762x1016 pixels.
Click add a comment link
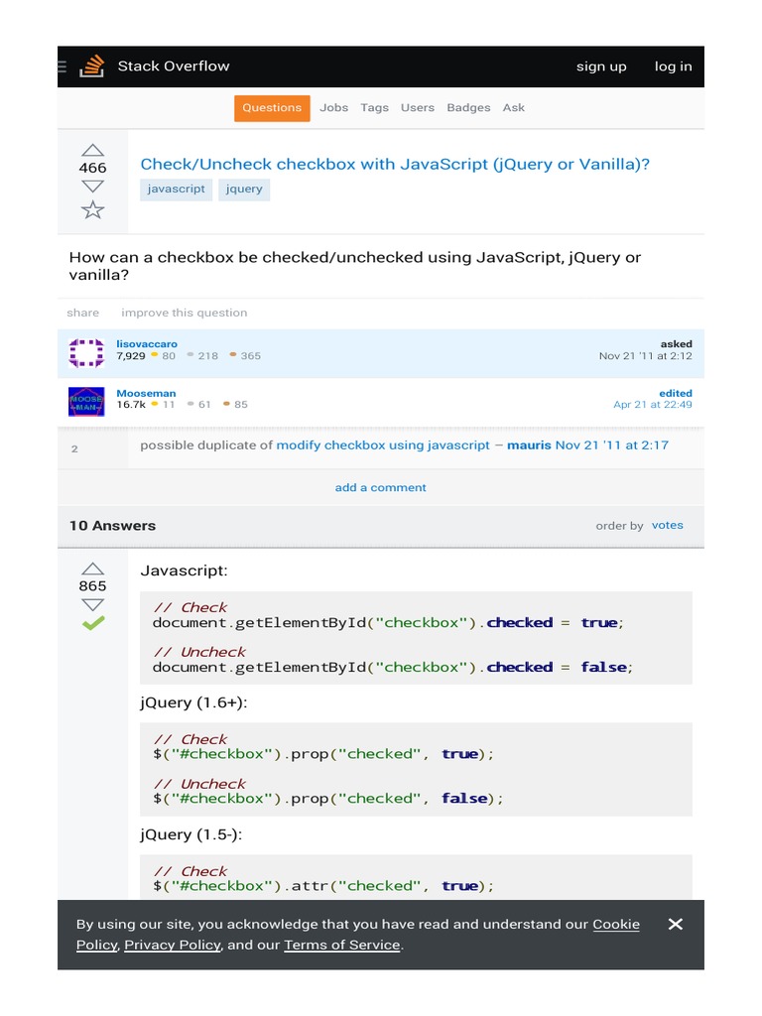click(380, 487)
